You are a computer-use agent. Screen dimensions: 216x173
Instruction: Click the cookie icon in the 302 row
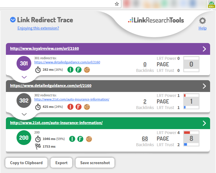[x=87, y=107]
